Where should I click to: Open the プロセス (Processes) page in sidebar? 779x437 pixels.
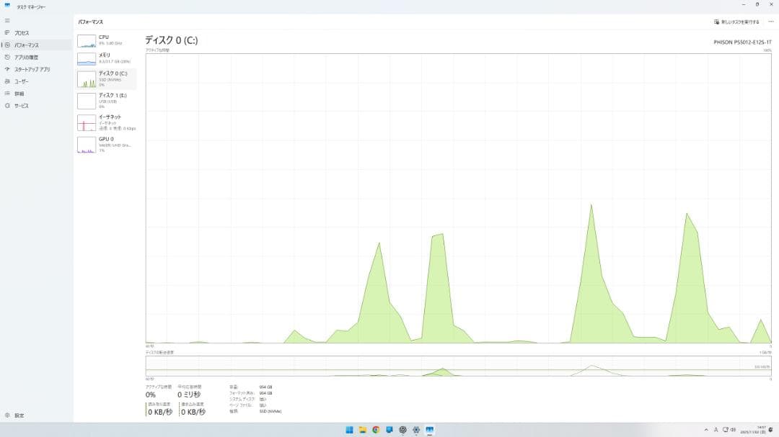22,32
